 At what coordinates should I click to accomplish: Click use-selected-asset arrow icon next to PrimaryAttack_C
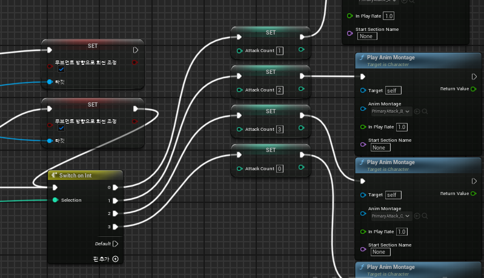click(x=417, y=216)
